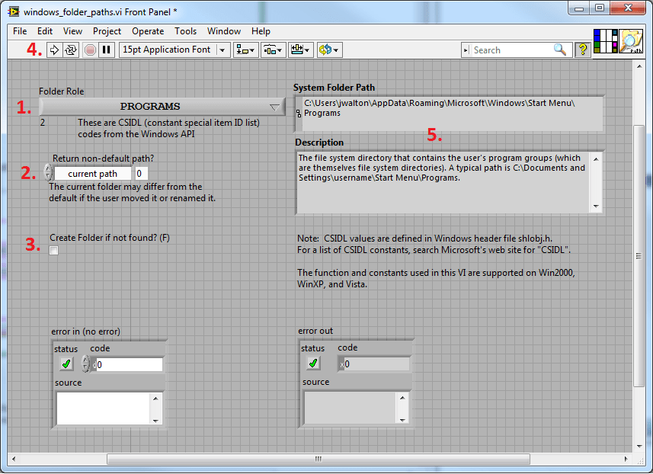This screenshot has width=653, height=474.
Task: Click the Folder Role label
Action: point(61,91)
